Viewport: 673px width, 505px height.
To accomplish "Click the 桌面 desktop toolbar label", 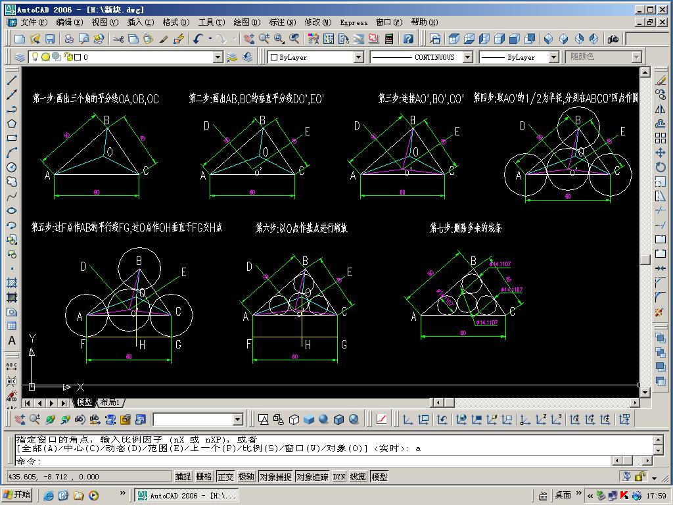I will (563, 495).
